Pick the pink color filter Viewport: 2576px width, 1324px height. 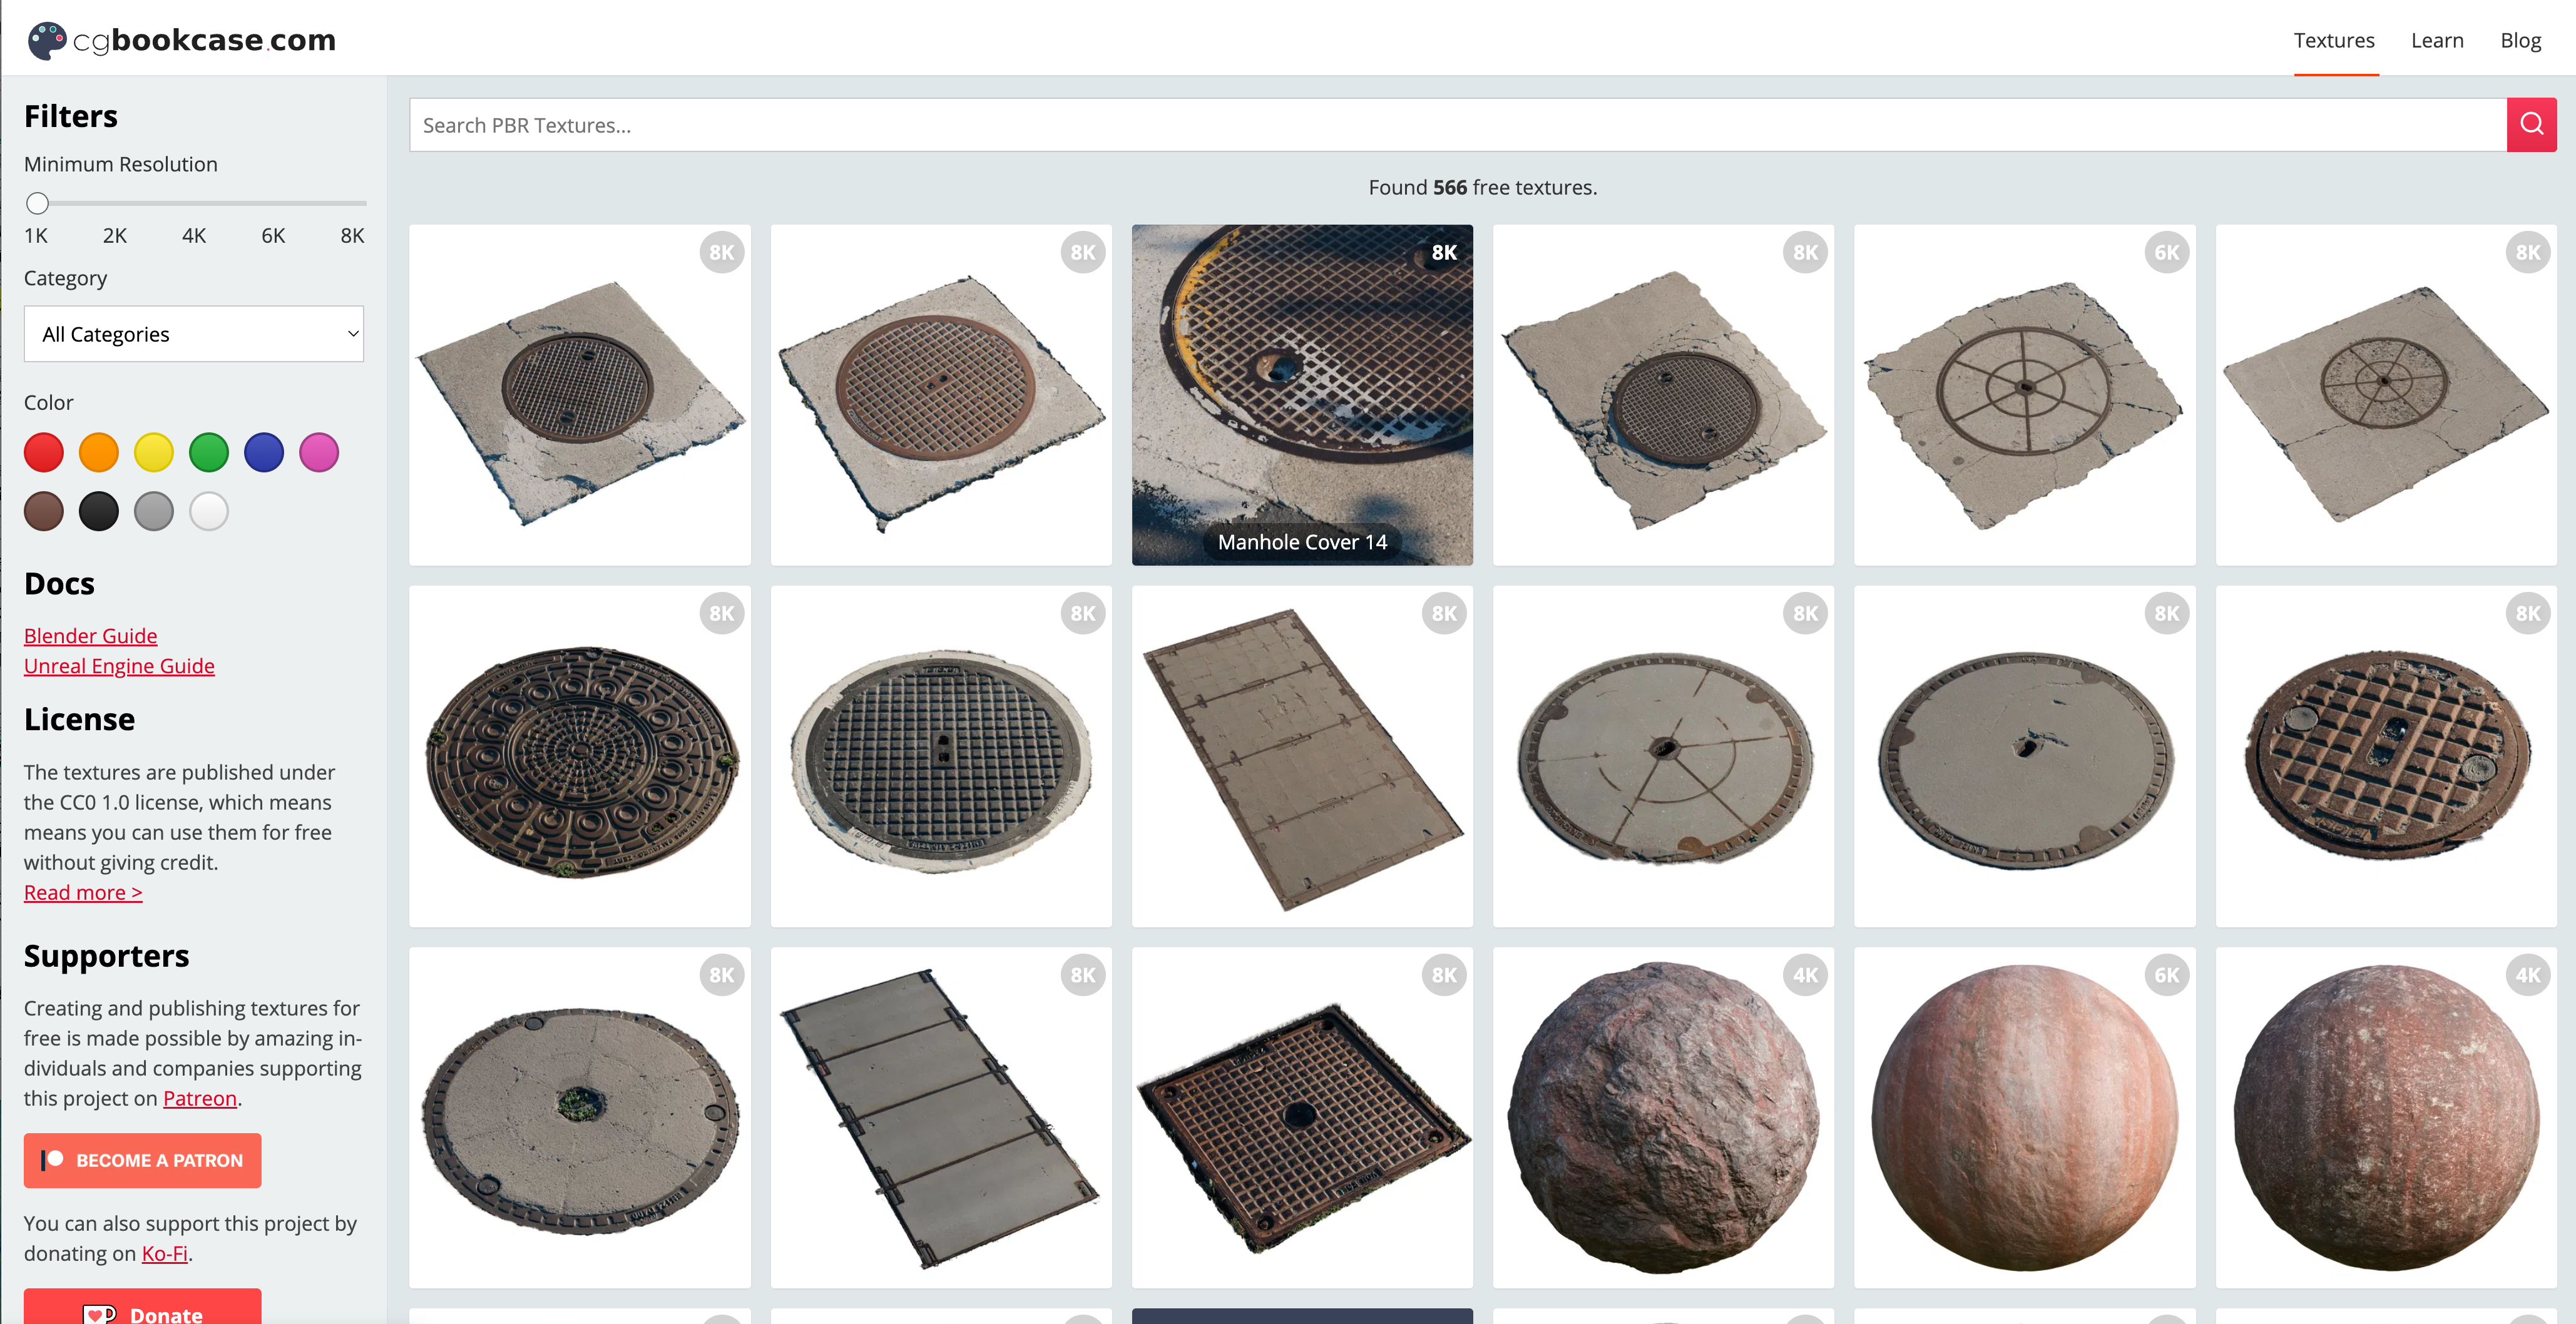click(319, 453)
